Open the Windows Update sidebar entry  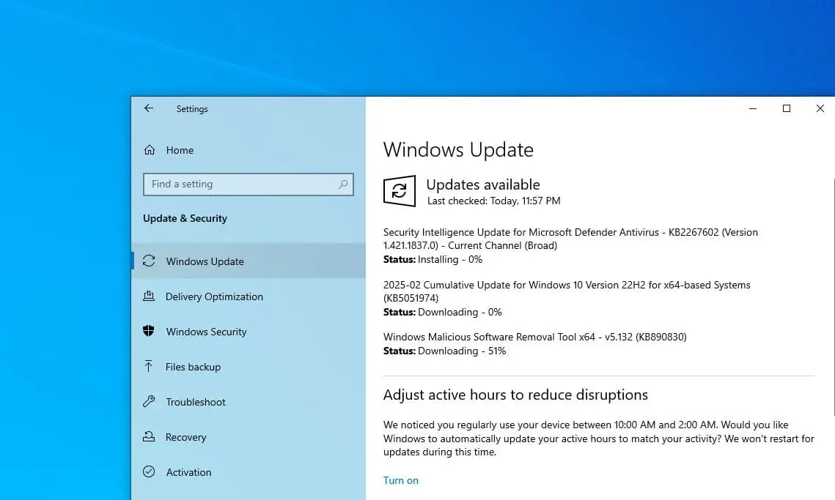click(x=205, y=261)
